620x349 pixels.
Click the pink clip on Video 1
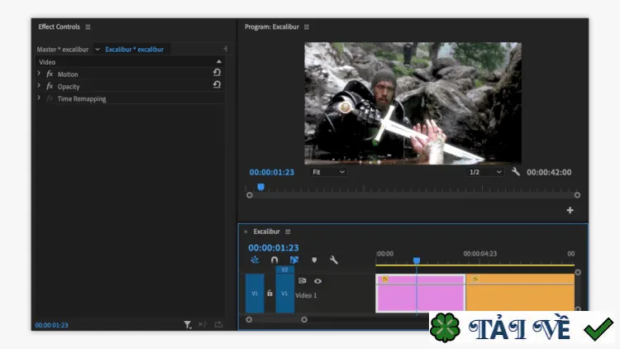point(420,294)
